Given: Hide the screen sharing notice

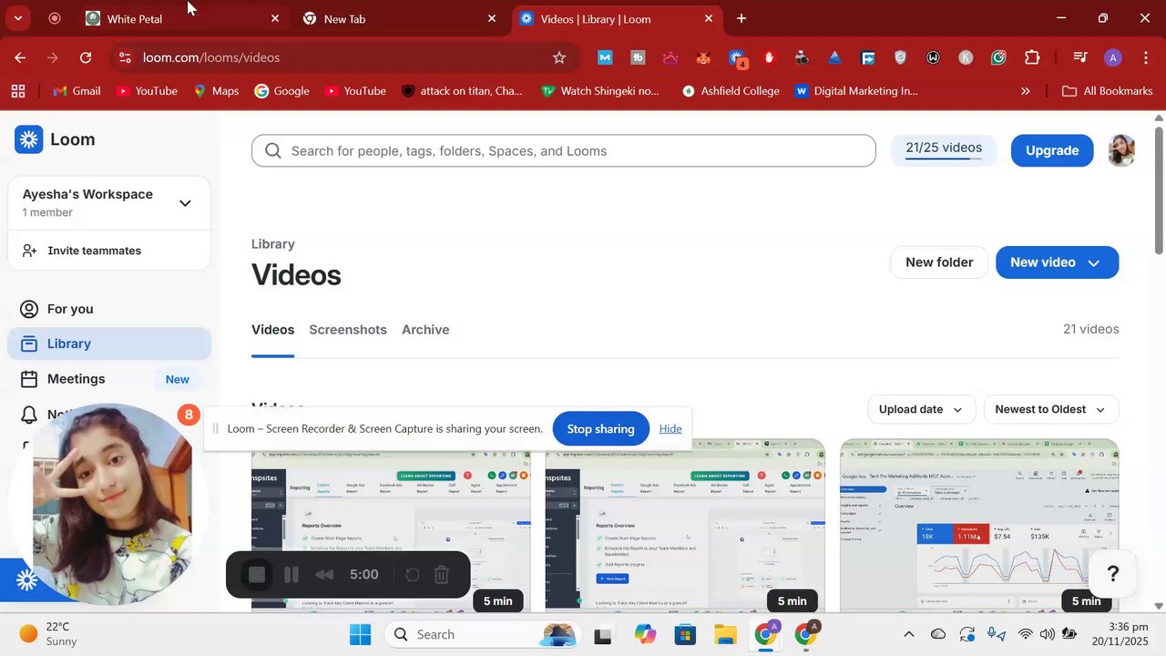Looking at the screenshot, I should [670, 429].
